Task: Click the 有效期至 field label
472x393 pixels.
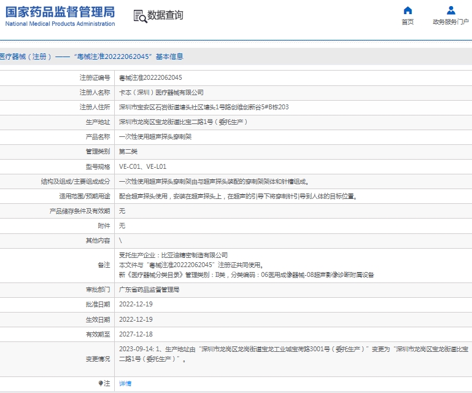Action: click(98, 335)
